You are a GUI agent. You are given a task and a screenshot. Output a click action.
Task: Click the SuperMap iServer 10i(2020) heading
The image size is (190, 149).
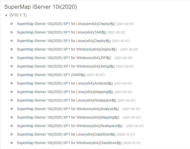click(x=41, y=7)
